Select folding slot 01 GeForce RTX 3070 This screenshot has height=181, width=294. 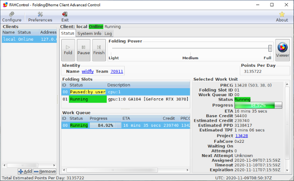click(x=126, y=99)
